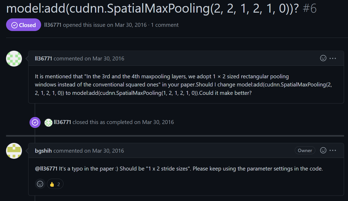Open options menu on bgshih's comment
The image size is (348, 201).
pos(333,151)
